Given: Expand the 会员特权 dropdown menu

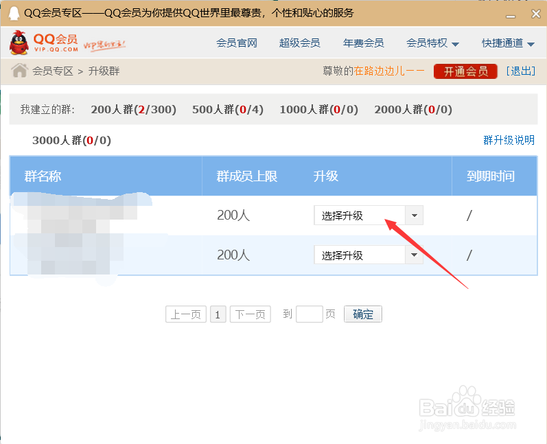Looking at the screenshot, I should [432, 43].
